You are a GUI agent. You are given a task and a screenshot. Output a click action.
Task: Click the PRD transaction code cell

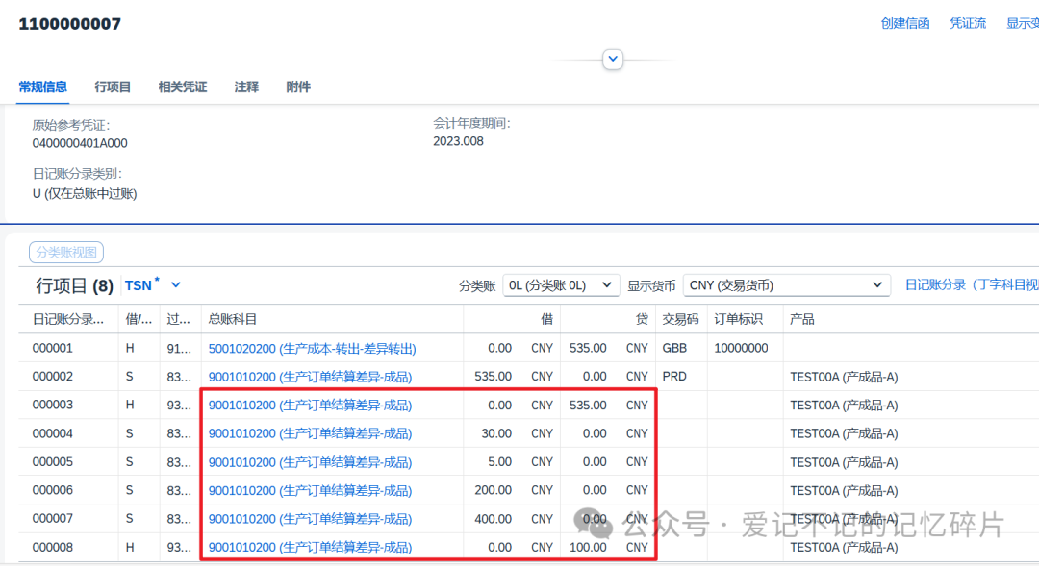pyautogui.click(x=674, y=377)
